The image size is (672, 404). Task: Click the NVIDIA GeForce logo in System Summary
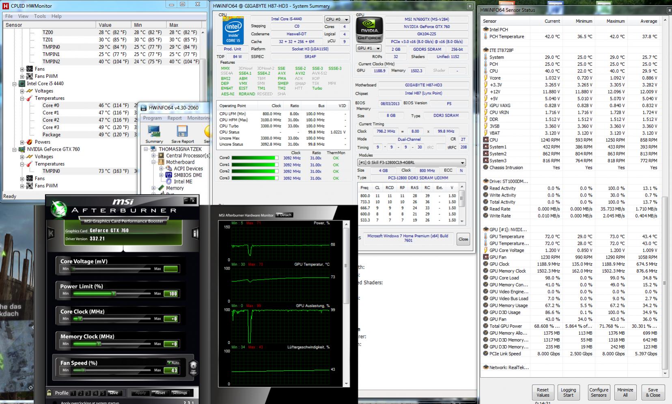click(x=369, y=30)
